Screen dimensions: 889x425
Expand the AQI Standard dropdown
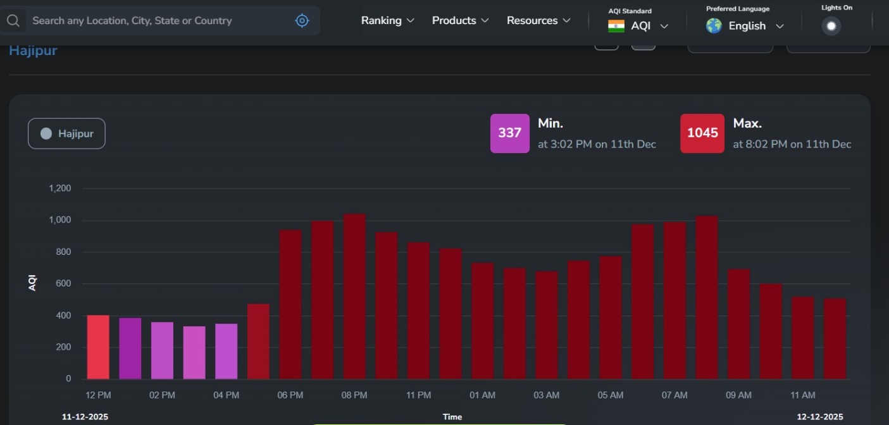coord(664,27)
